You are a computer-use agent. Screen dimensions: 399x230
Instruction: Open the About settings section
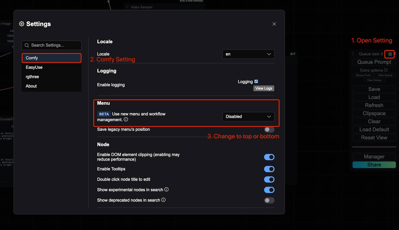coord(52,86)
